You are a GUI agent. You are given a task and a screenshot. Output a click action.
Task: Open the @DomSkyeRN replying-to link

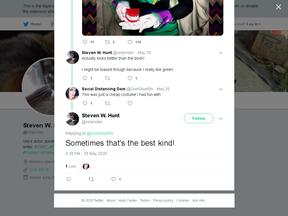click(100, 133)
